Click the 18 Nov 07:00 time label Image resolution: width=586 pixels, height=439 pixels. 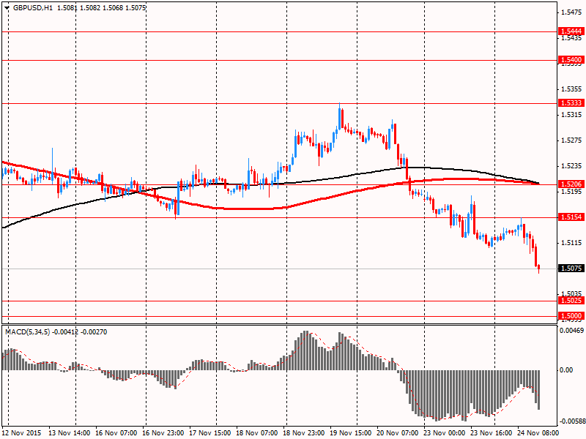(257, 433)
